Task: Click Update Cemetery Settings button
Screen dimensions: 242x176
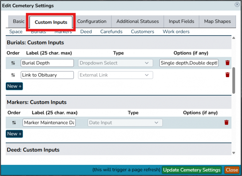Action: click(192, 170)
